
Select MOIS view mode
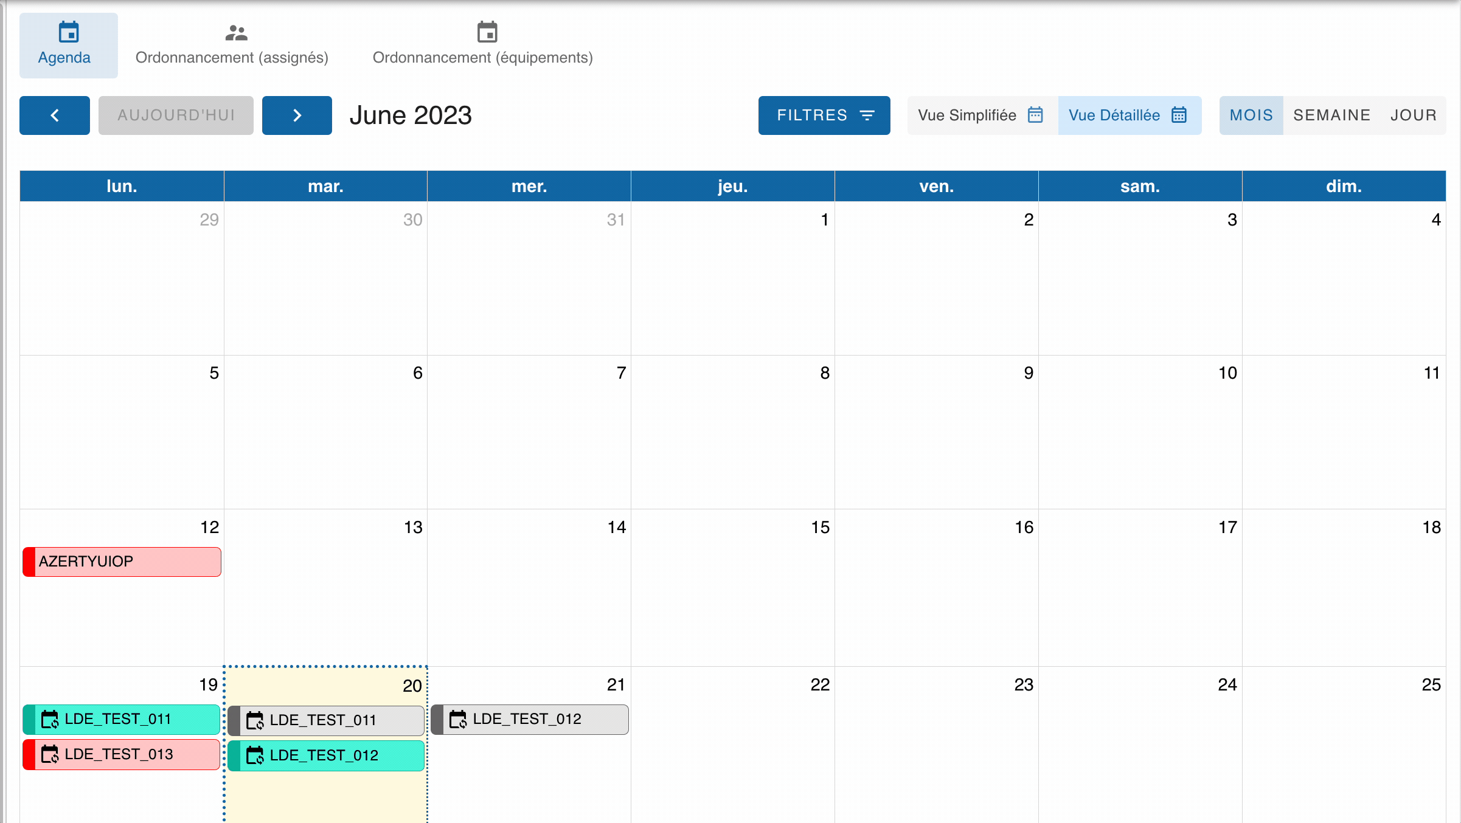[x=1251, y=115]
